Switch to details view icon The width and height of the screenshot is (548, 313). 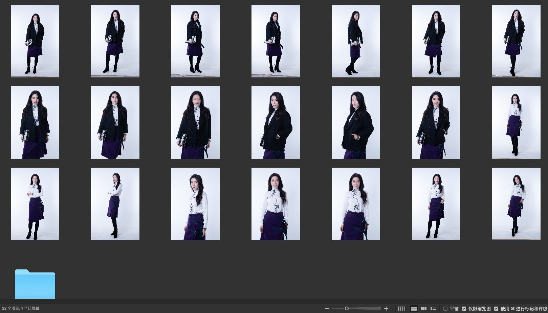coord(423,309)
